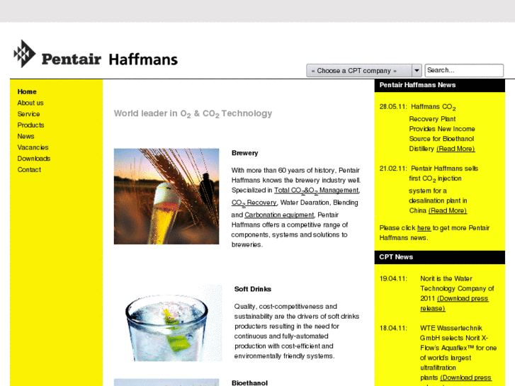Click the 21.02.11 news date
515x386 pixels.
[x=393, y=169]
